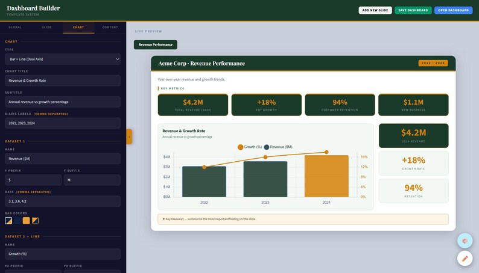The height and width of the screenshot is (273, 479).
Task: Edit the Y Suffix field containing M
Action: click(92, 180)
